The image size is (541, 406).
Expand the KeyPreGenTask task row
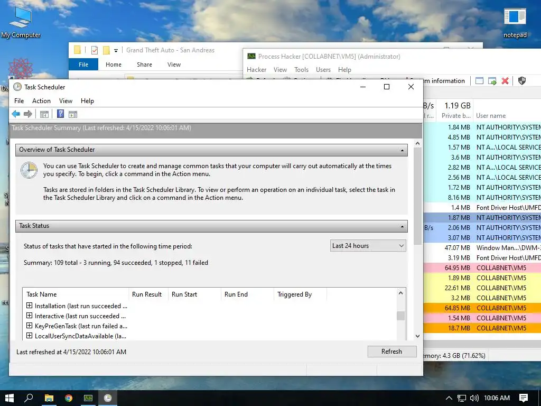[x=30, y=326]
